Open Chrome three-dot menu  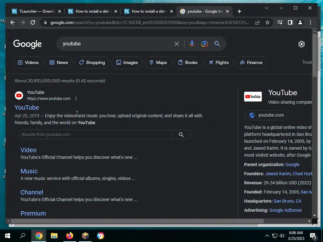pos(310,22)
